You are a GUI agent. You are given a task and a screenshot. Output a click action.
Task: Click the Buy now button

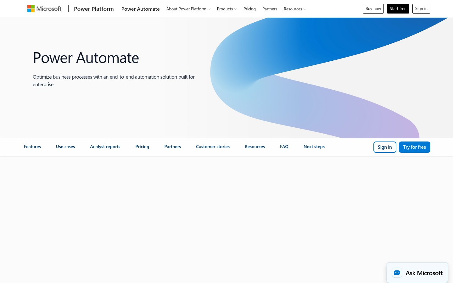click(x=373, y=9)
